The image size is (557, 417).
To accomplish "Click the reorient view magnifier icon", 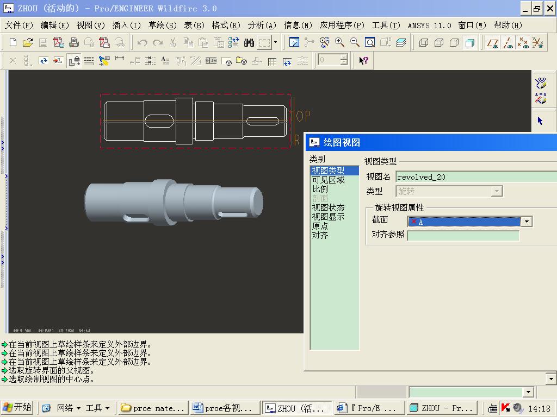I will pos(324,42).
